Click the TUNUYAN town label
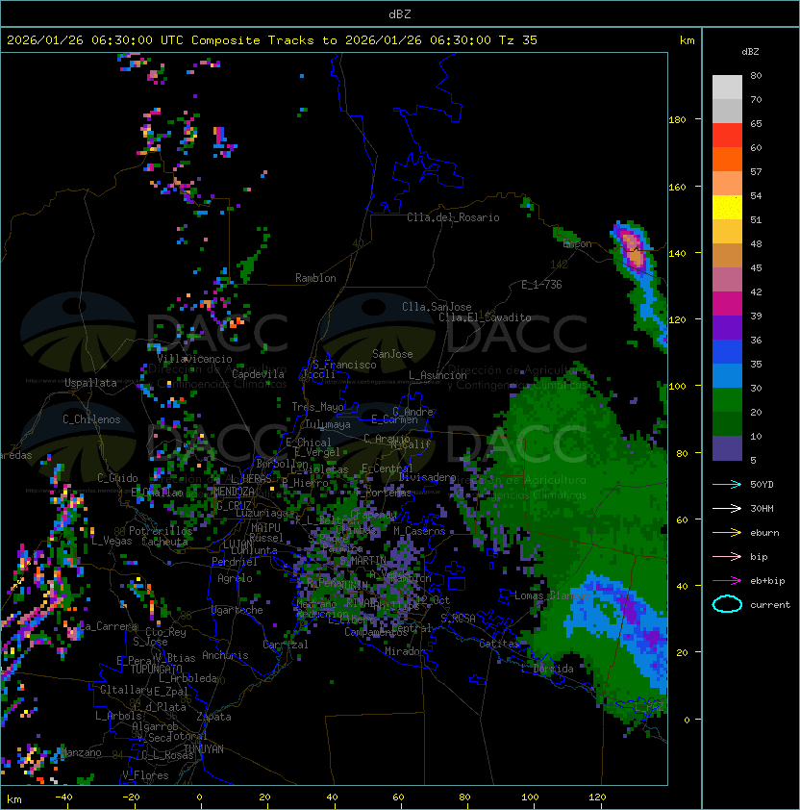The width and height of the screenshot is (800, 810). (204, 749)
